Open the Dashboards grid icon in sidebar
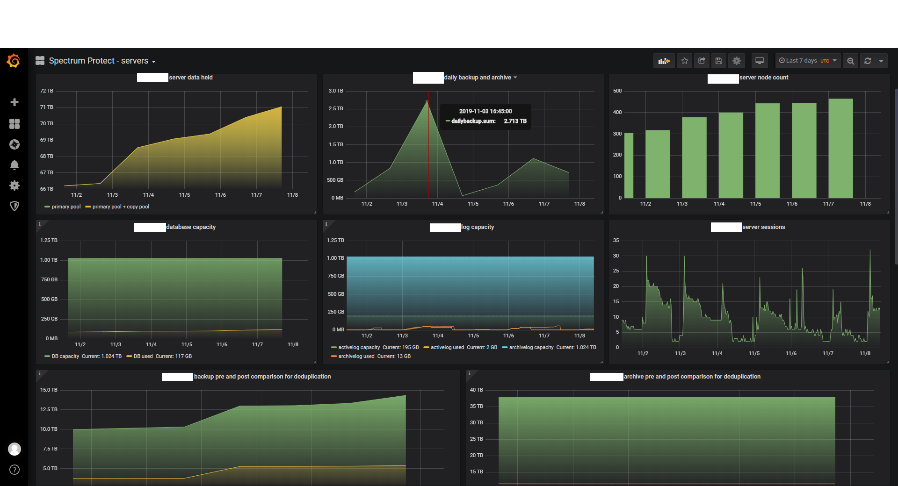 click(x=14, y=123)
